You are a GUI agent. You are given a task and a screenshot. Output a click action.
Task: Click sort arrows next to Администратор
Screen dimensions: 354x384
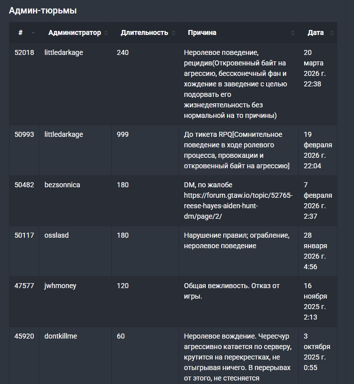point(106,33)
